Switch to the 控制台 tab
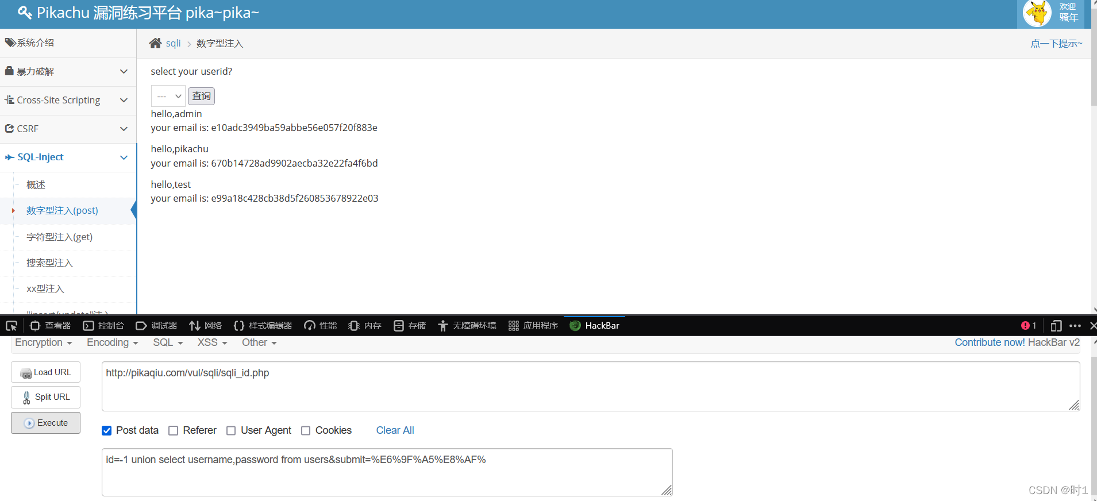 (104, 326)
